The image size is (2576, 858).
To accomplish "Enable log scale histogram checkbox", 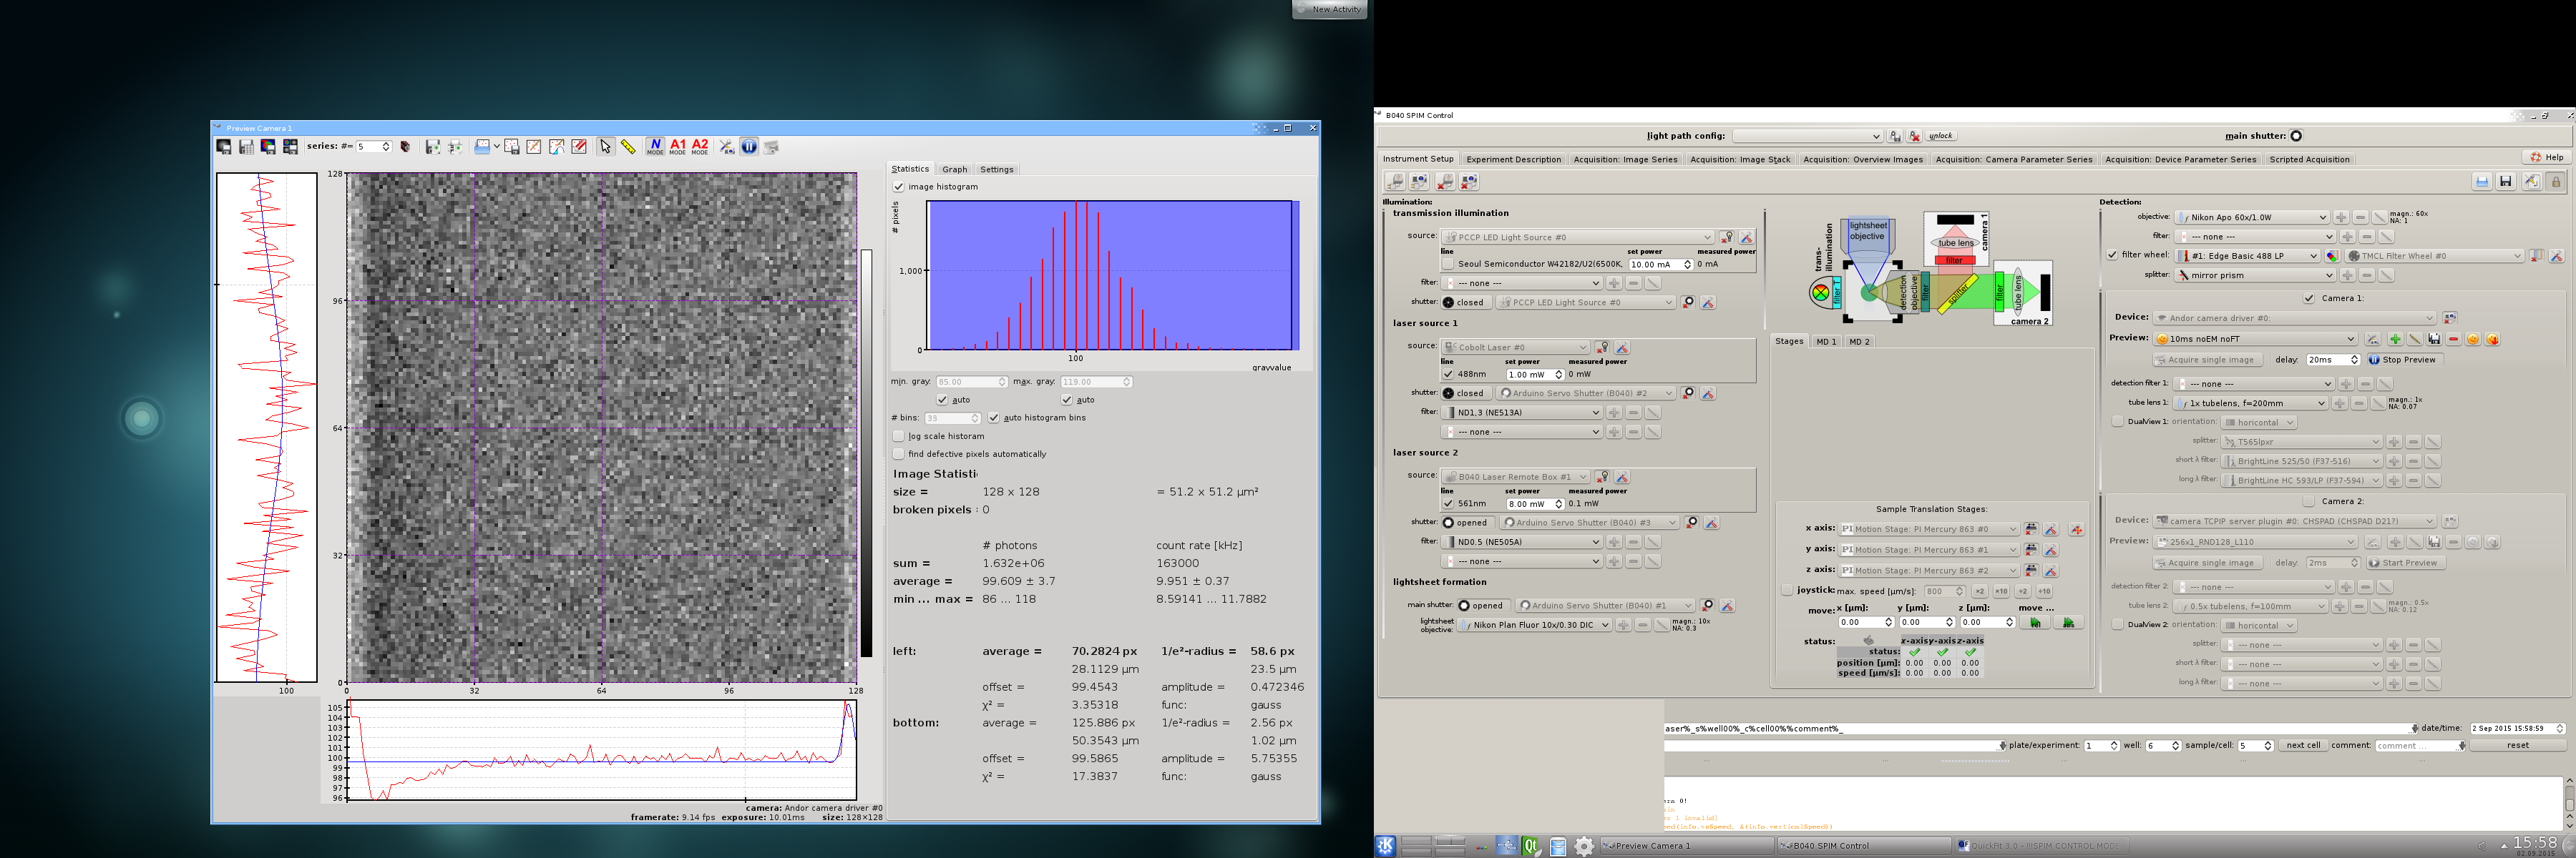I will coord(899,436).
